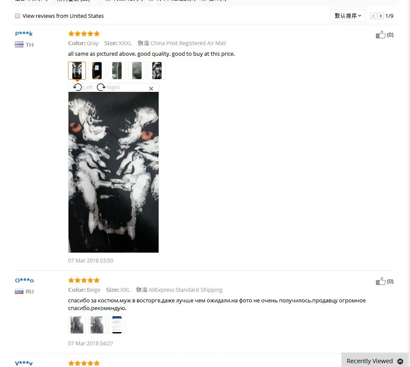Open the fifth thumbnail in p***k's review
410x367 pixels.
pos(157,71)
